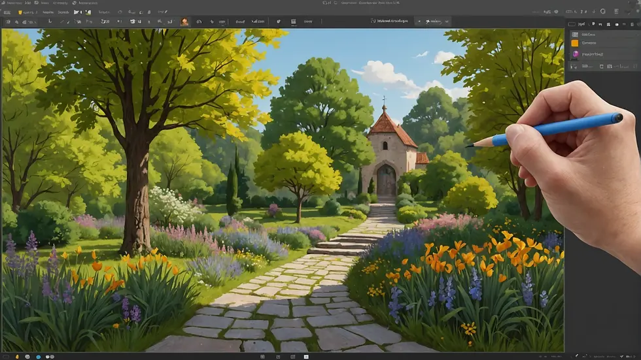Viewport: 641px width, 360px height.
Task: Click the grid icon in the main toolbar
Action: (x=293, y=22)
